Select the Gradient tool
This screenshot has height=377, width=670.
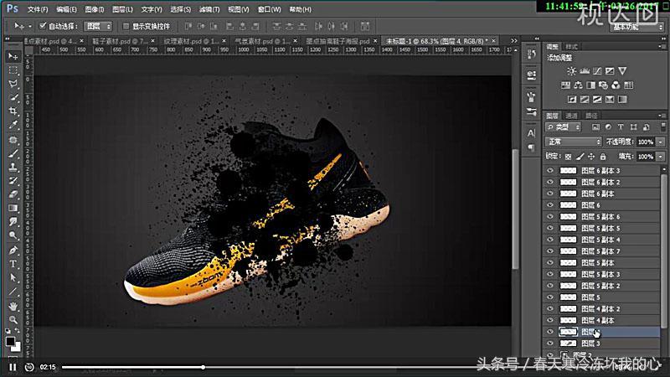point(13,208)
